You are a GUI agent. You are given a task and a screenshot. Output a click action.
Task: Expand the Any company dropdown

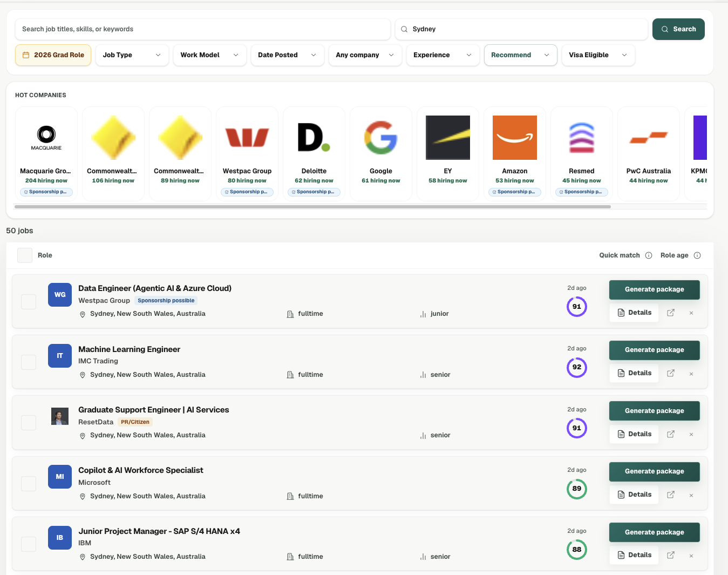[365, 55]
